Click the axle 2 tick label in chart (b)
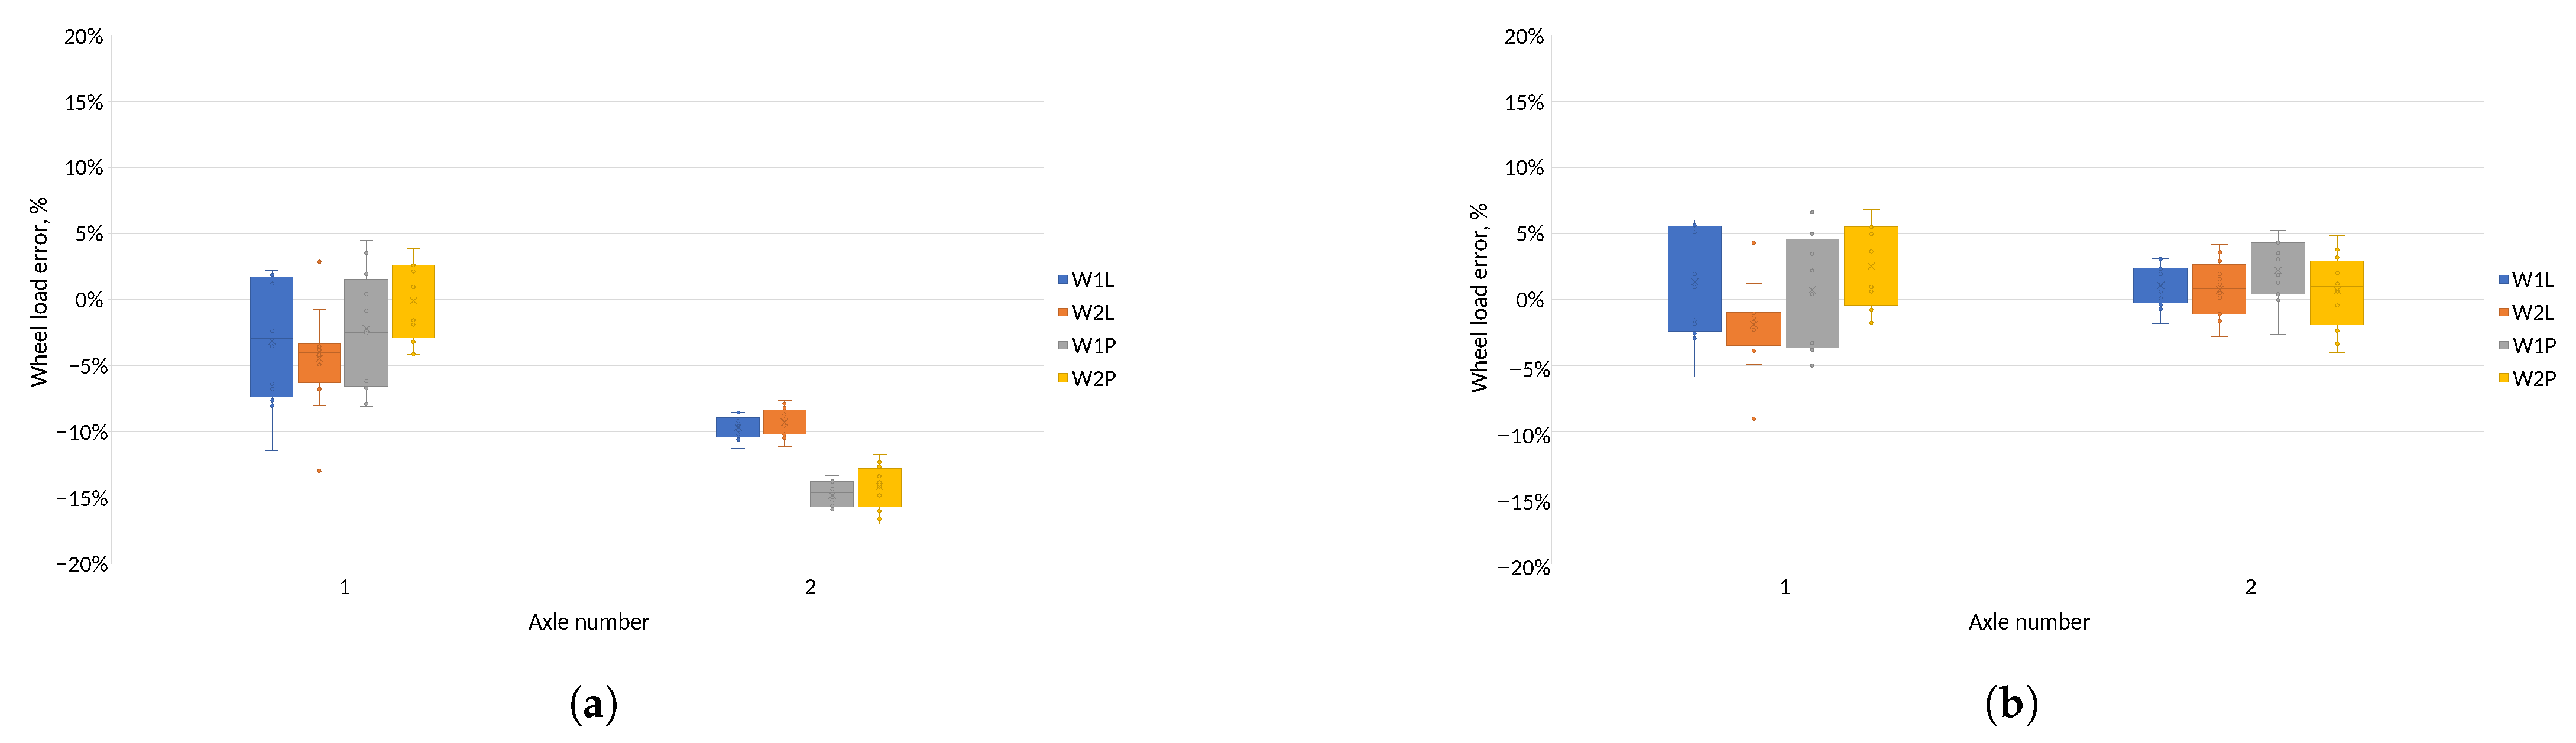The width and height of the screenshot is (2576, 743). pyautogui.click(x=2250, y=587)
